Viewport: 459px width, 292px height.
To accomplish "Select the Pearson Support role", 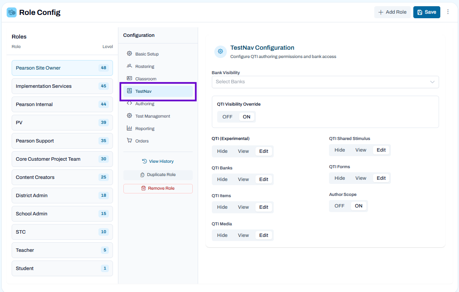I will [62, 141].
